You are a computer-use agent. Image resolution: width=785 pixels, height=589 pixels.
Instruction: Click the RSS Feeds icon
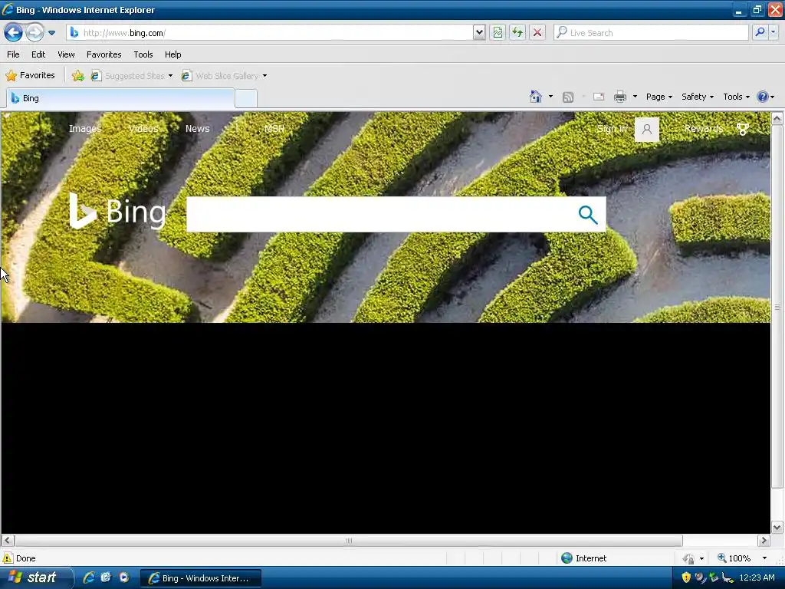(x=568, y=97)
